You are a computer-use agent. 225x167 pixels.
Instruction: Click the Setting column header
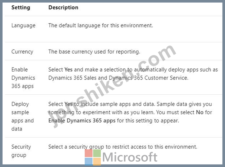[21, 8]
